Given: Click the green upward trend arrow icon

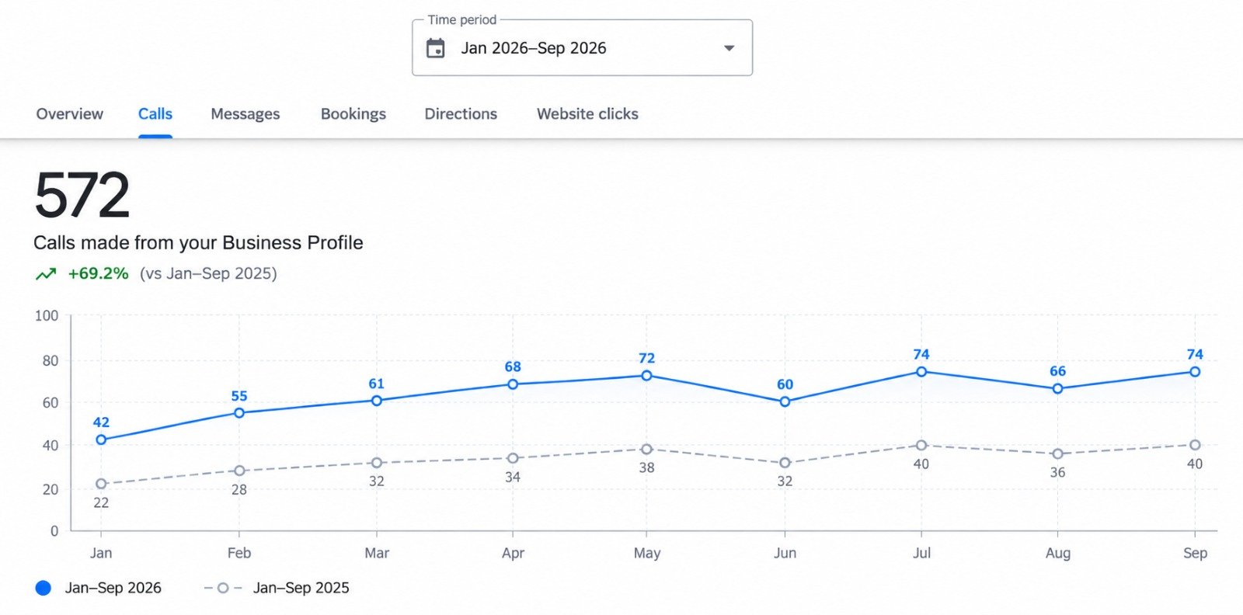Looking at the screenshot, I should point(46,274).
